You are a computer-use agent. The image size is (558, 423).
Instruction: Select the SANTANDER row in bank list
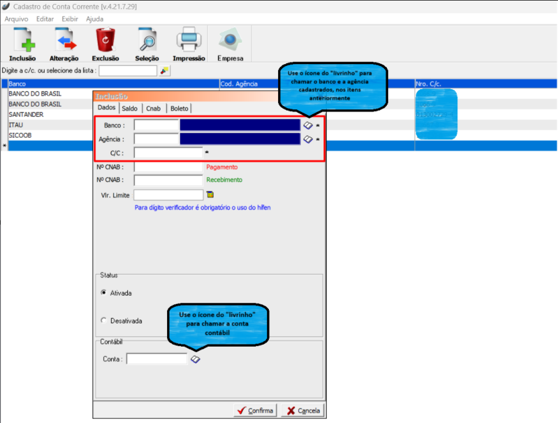click(x=26, y=115)
